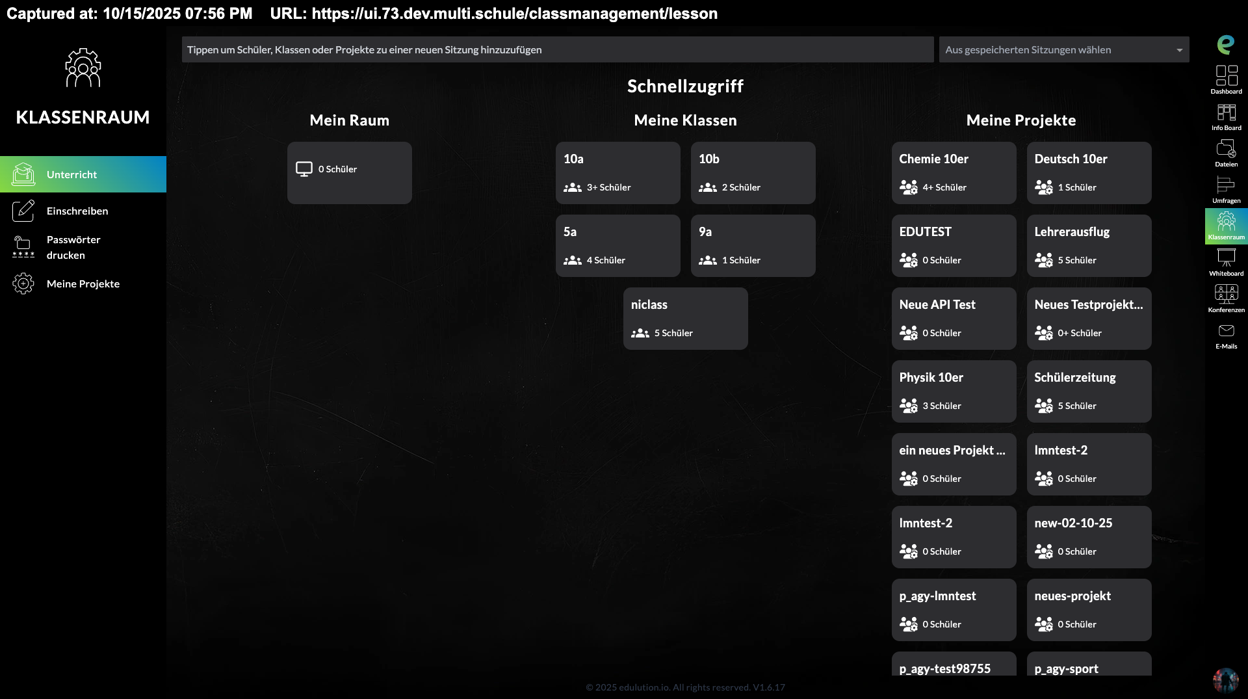Click the user avatar in bottom corner
1248x699 pixels.
point(1225,679)
